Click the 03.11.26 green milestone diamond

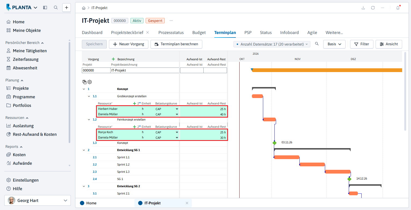click(x=274, y=143)
